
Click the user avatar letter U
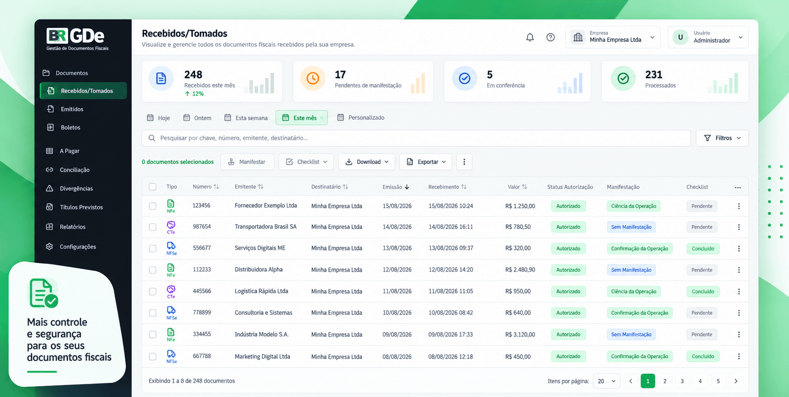[x=681, y=38]
